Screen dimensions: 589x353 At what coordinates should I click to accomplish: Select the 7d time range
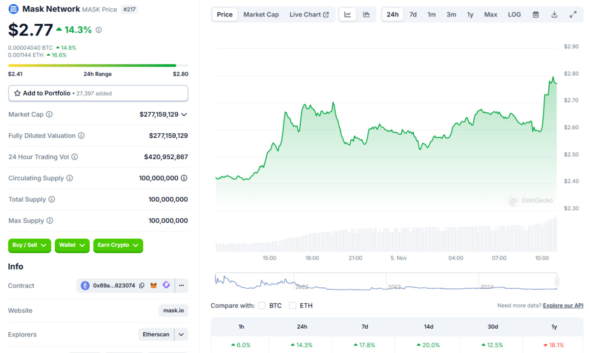pyautogui.click(x=413, y=14)
